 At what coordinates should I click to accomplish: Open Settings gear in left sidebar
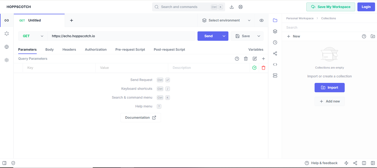(x=7, y=60)
